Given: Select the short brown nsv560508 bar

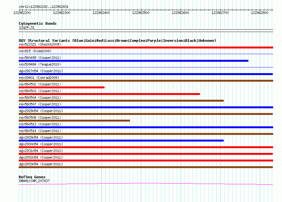Looking at the screenshot, I should click(74, 121).
